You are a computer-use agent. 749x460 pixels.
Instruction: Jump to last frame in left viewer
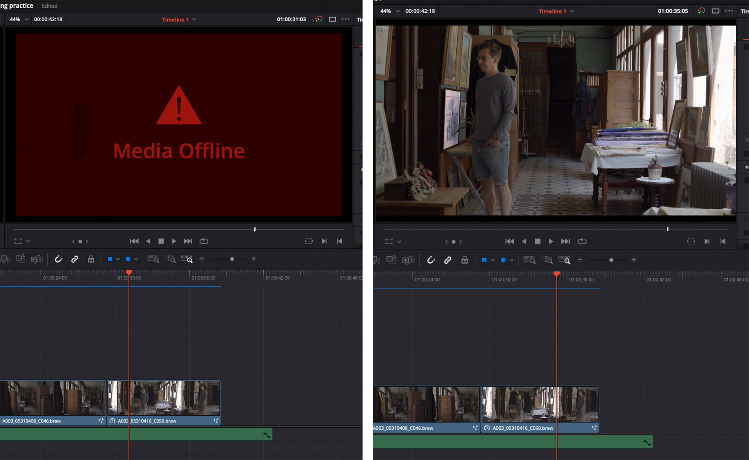pos(188,241)
